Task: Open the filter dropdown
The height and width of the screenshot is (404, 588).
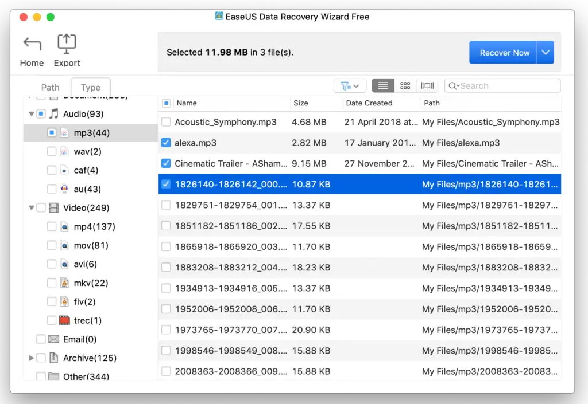Action: 350,86
